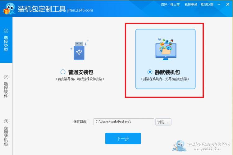The width and height of the screenshot is (233, 155).
Task: Minimize the window with dash icon
Action: [219, 4]
